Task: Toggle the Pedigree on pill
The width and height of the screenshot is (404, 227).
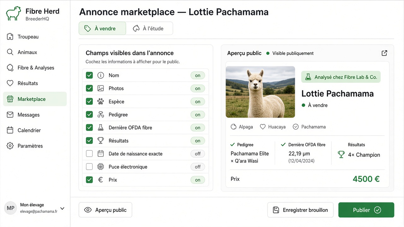Action: pos(198,115)
